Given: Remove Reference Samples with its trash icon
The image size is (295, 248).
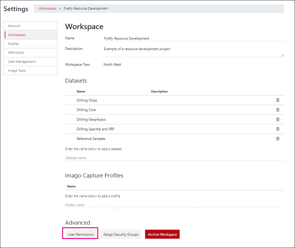Looking at the screenshot, I should click(x=278, y=139).
